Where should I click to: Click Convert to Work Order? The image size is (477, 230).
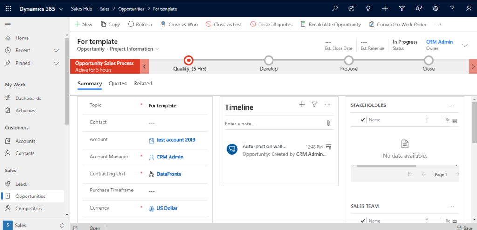tap(398, 25)
